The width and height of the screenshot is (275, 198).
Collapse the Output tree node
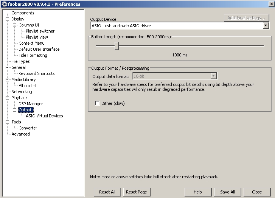[14, 110]
